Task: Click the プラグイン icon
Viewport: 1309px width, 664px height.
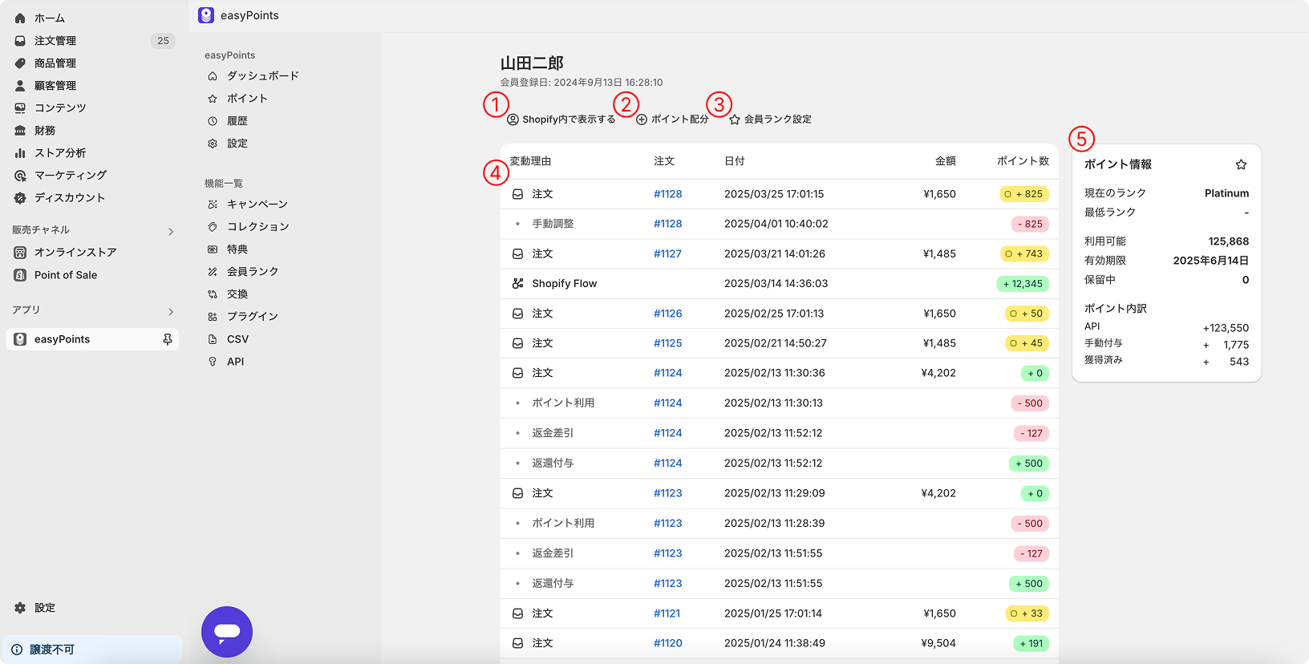Action: coord(213,316)
